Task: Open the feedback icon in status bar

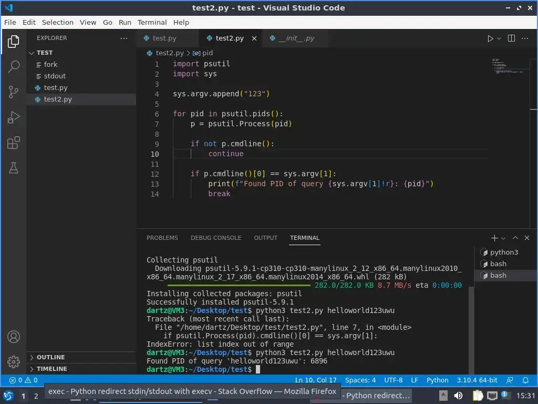Action: tap(510, 380)
